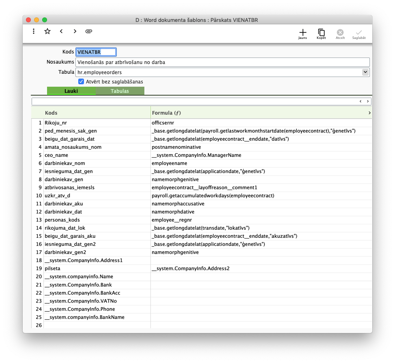Create a new record with Jauns
395x363 pixels.
[x=303, y=34]
